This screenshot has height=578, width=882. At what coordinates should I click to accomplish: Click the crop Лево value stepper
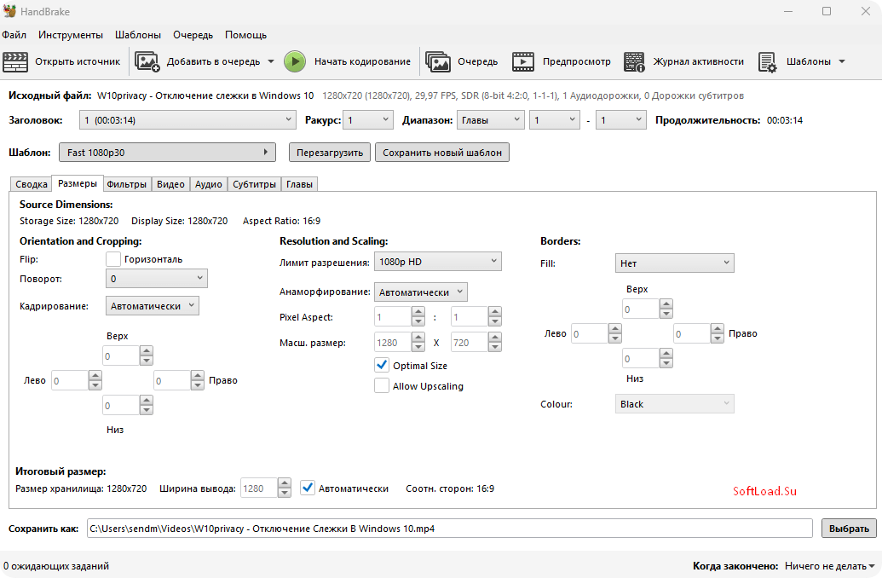point(77,380)
